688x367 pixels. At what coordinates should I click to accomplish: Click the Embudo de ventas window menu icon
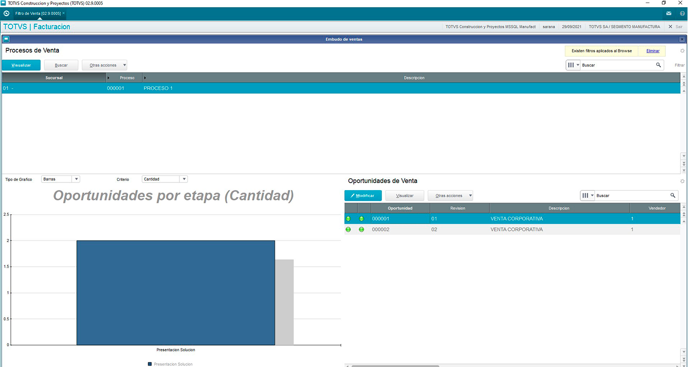6,39
